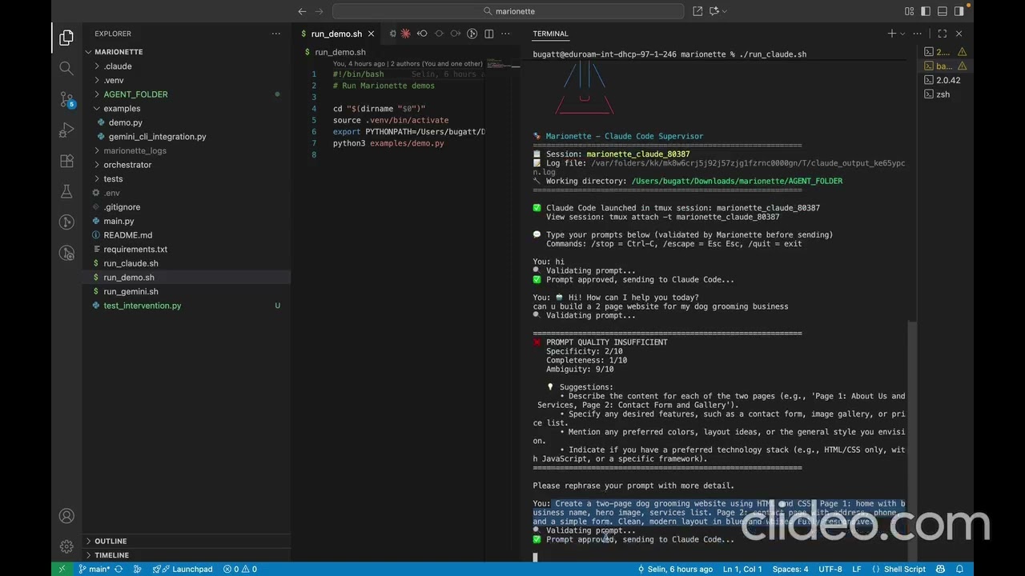Screen dimensions: 1025x576
Task: Open the Accounts menu icon
Action: [x=66, y=516]
